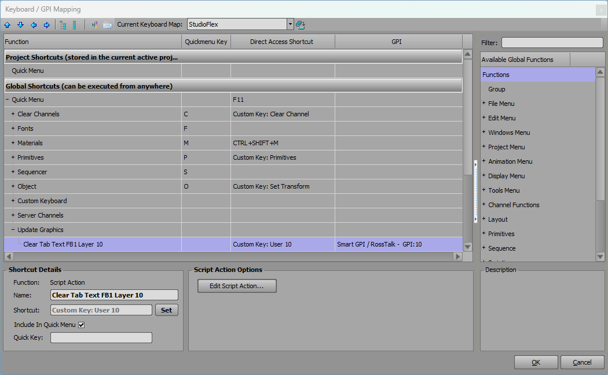Expand the Clear Channels node
The height and width of the screenshot is (375, 608).
point(13,114)
